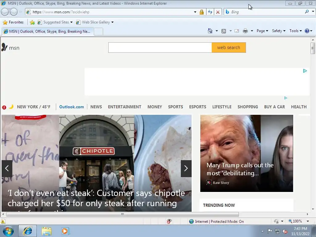Open Windows Media Player from taskbar
This screenshot has width=316, height=237.
(65, 231)
